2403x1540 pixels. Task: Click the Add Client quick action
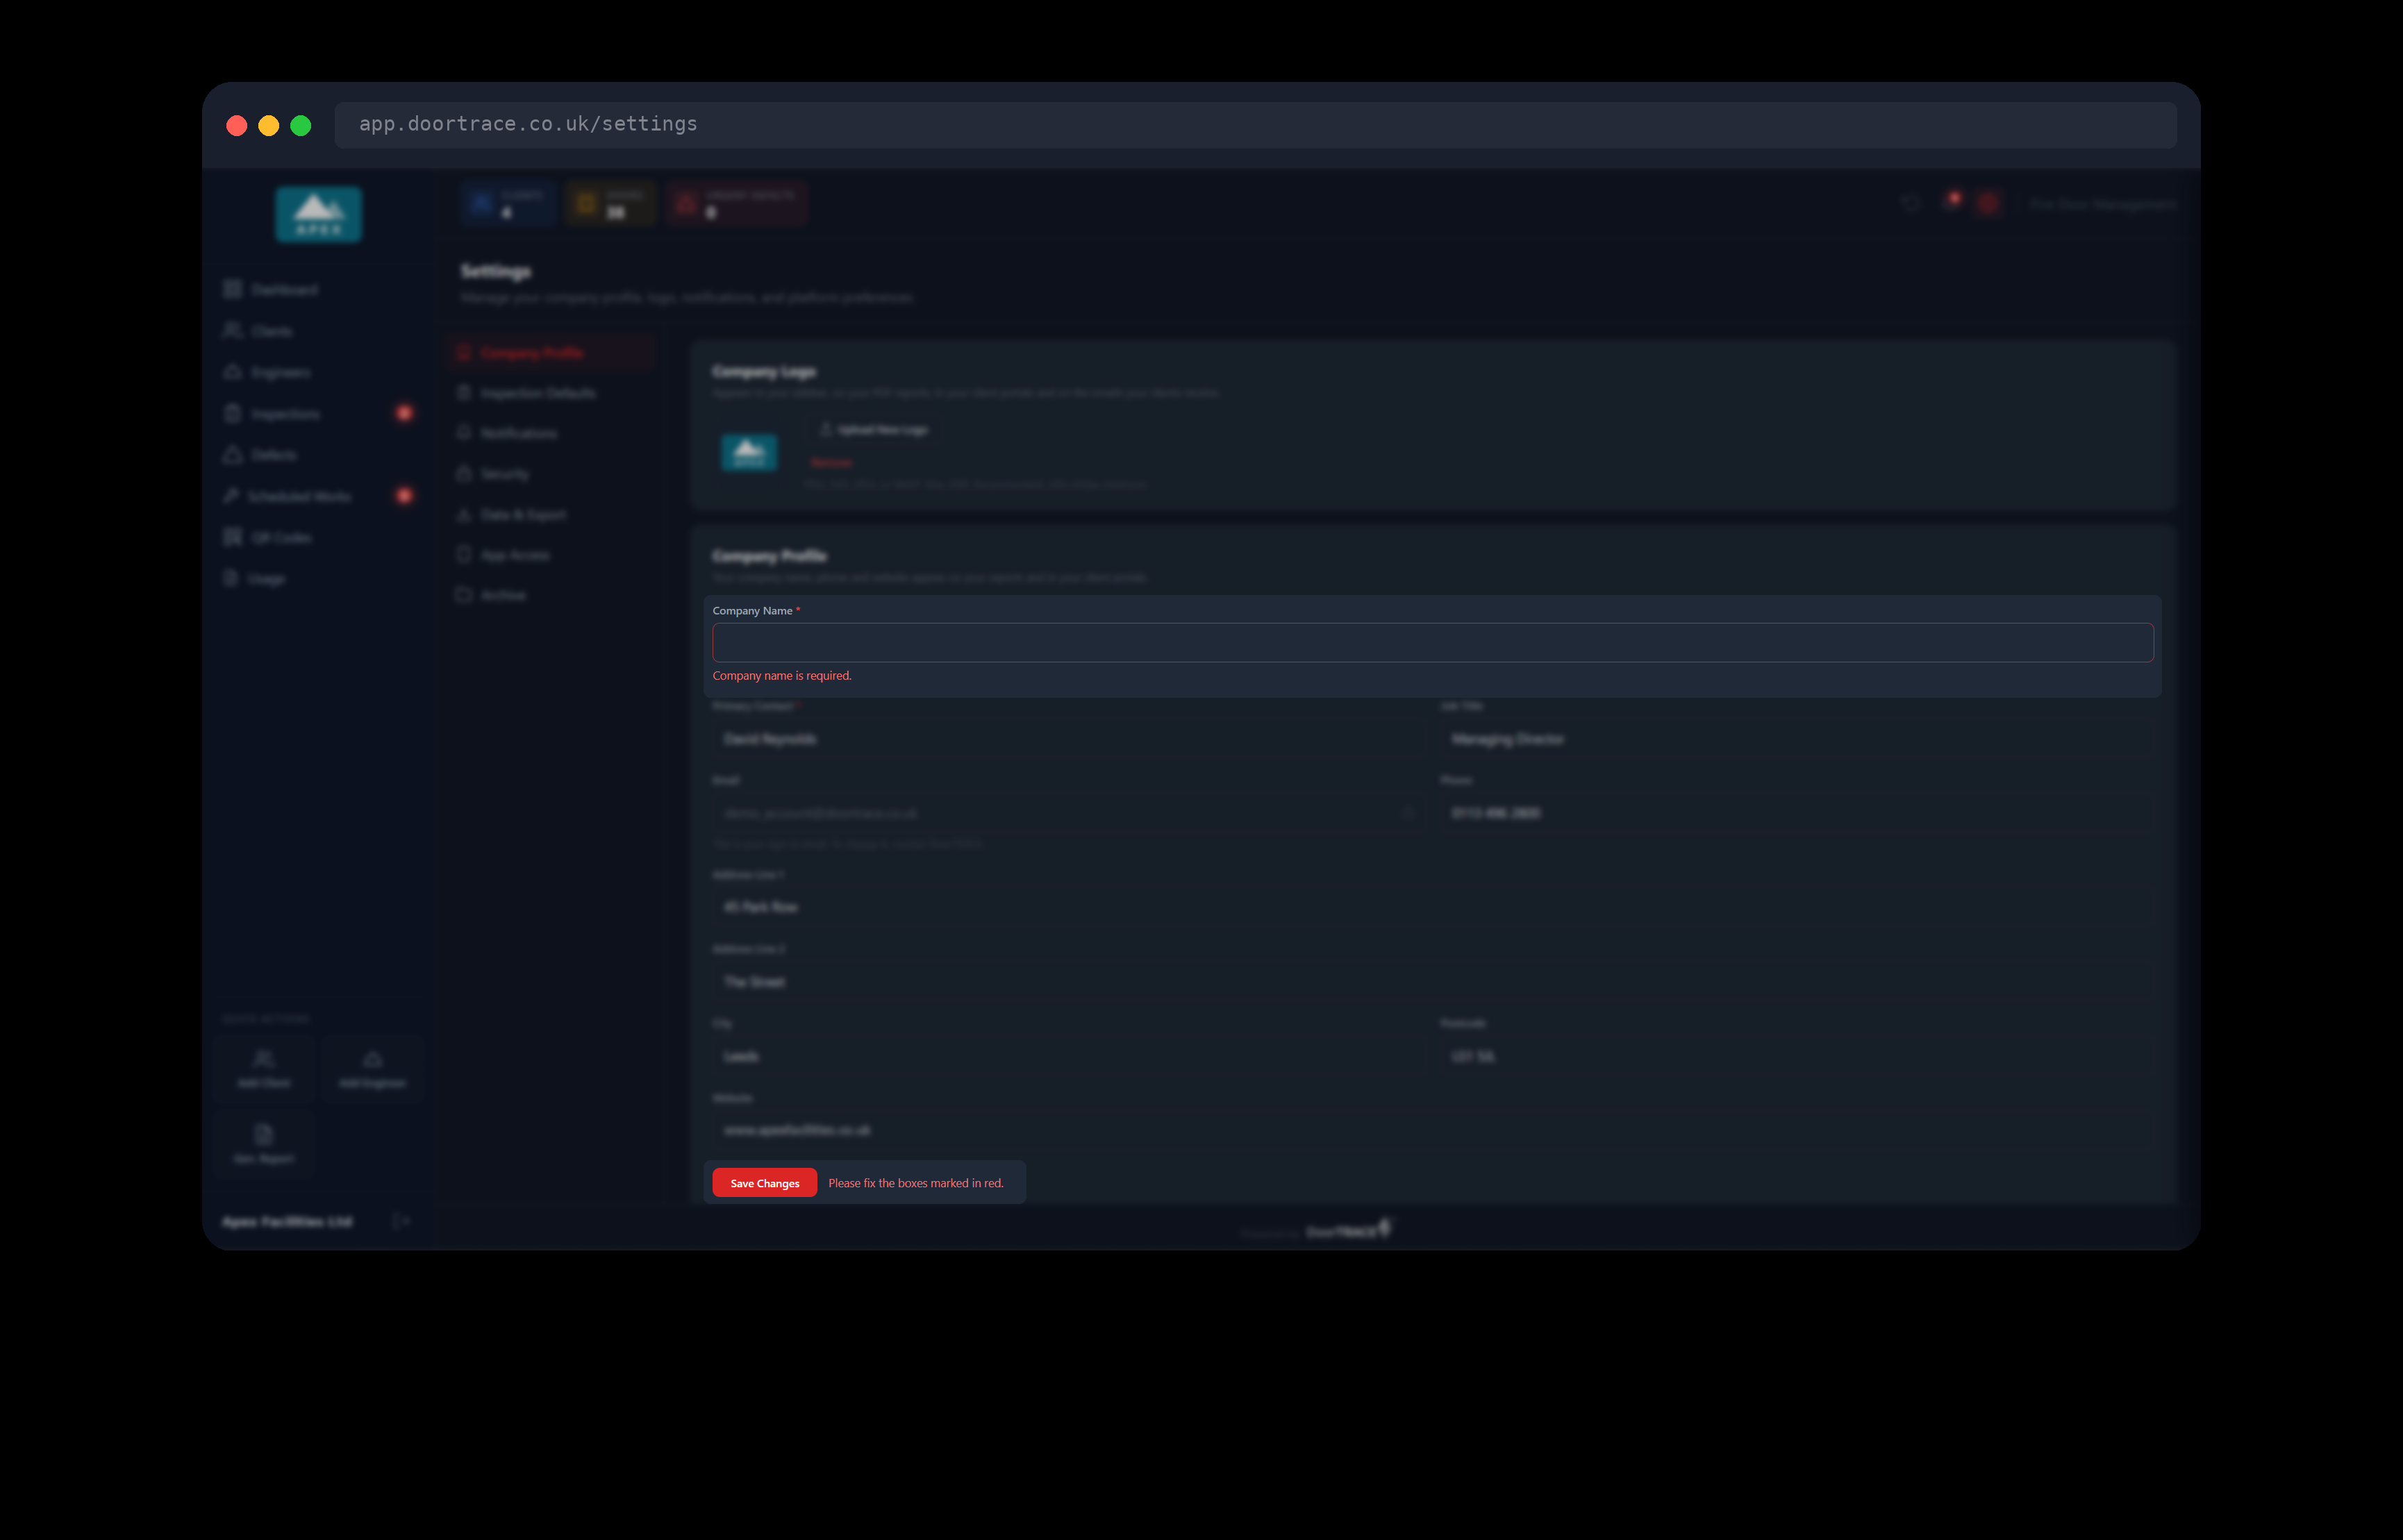(x=264, y=1069)
